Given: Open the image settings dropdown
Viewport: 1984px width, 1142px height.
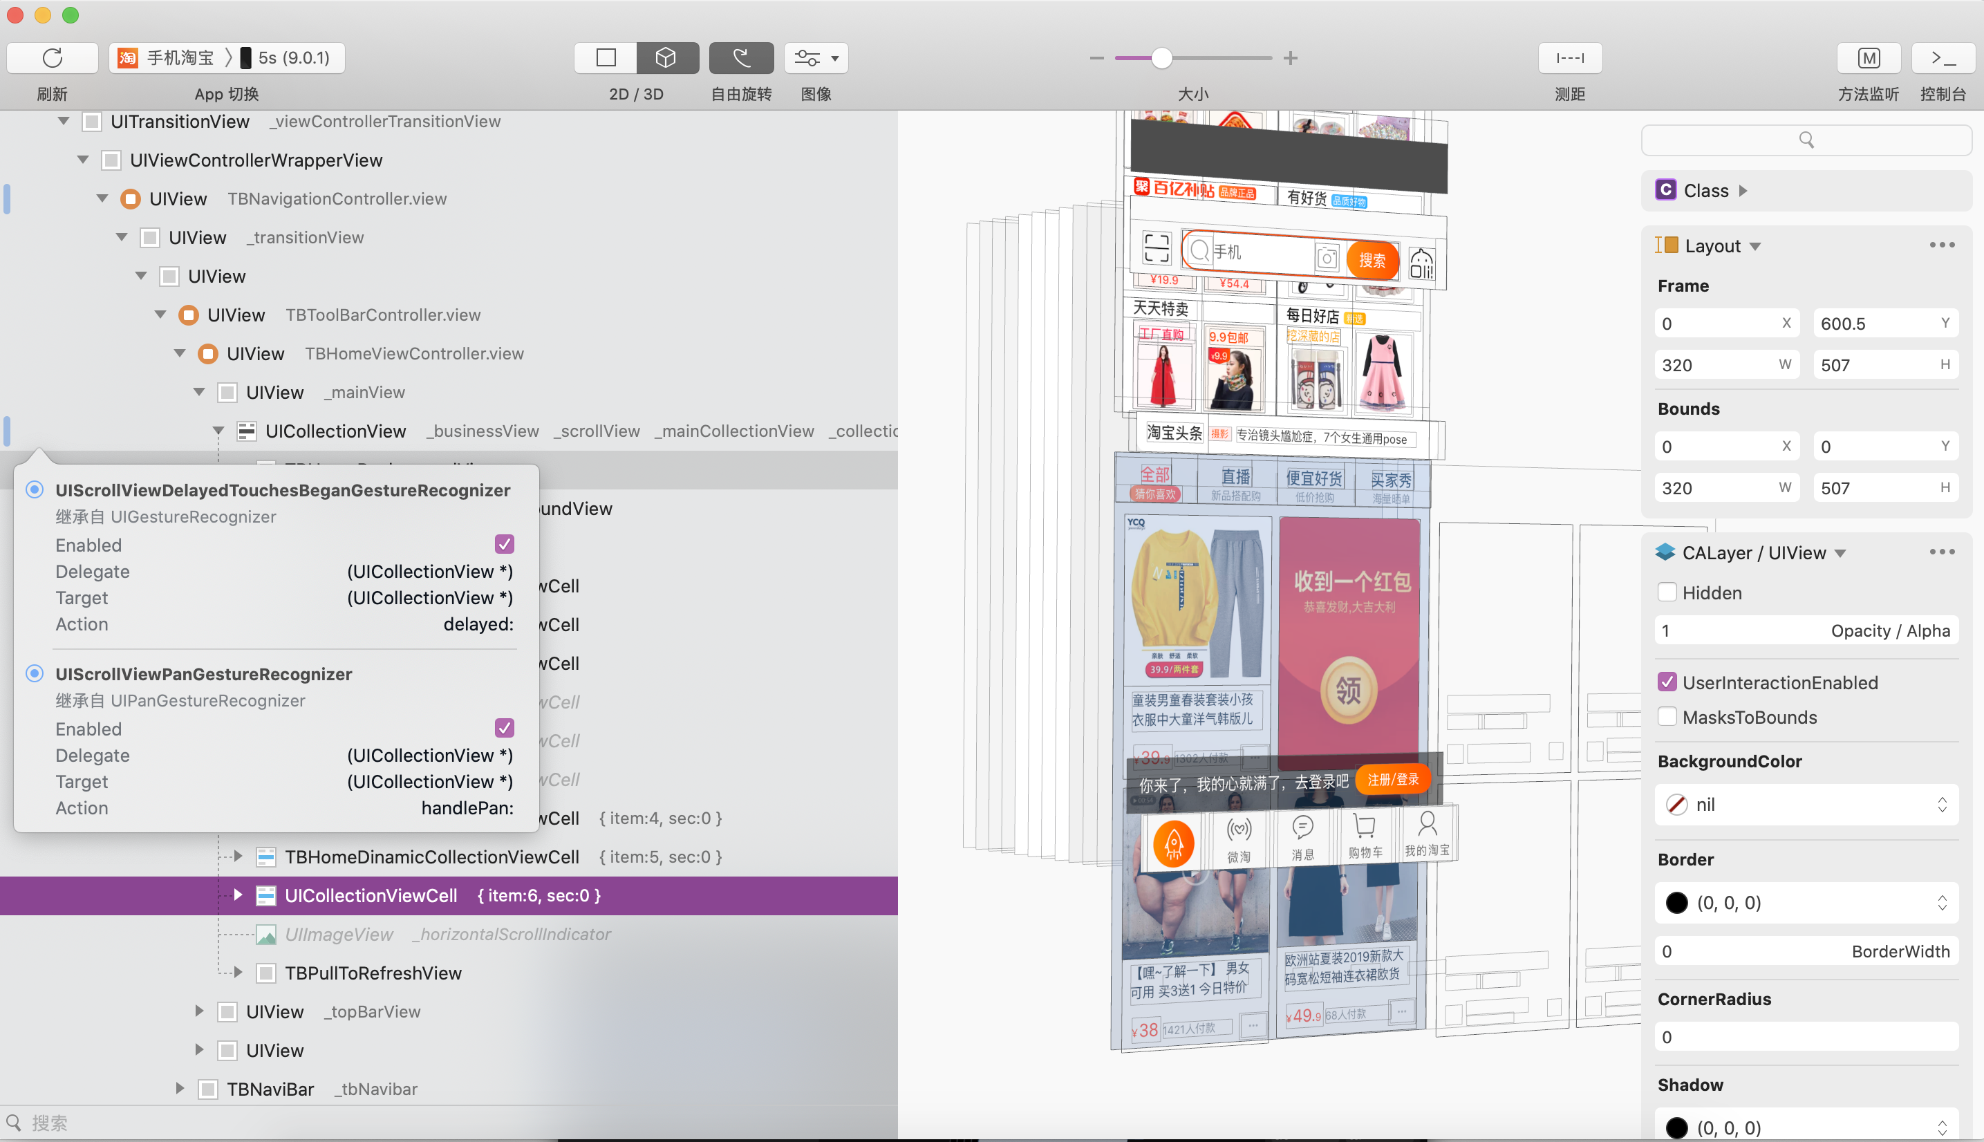Looking at the screenshot, I should point(816,57).
